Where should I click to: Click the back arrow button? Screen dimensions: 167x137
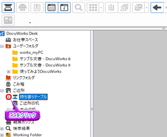click(x=157, y=8)
